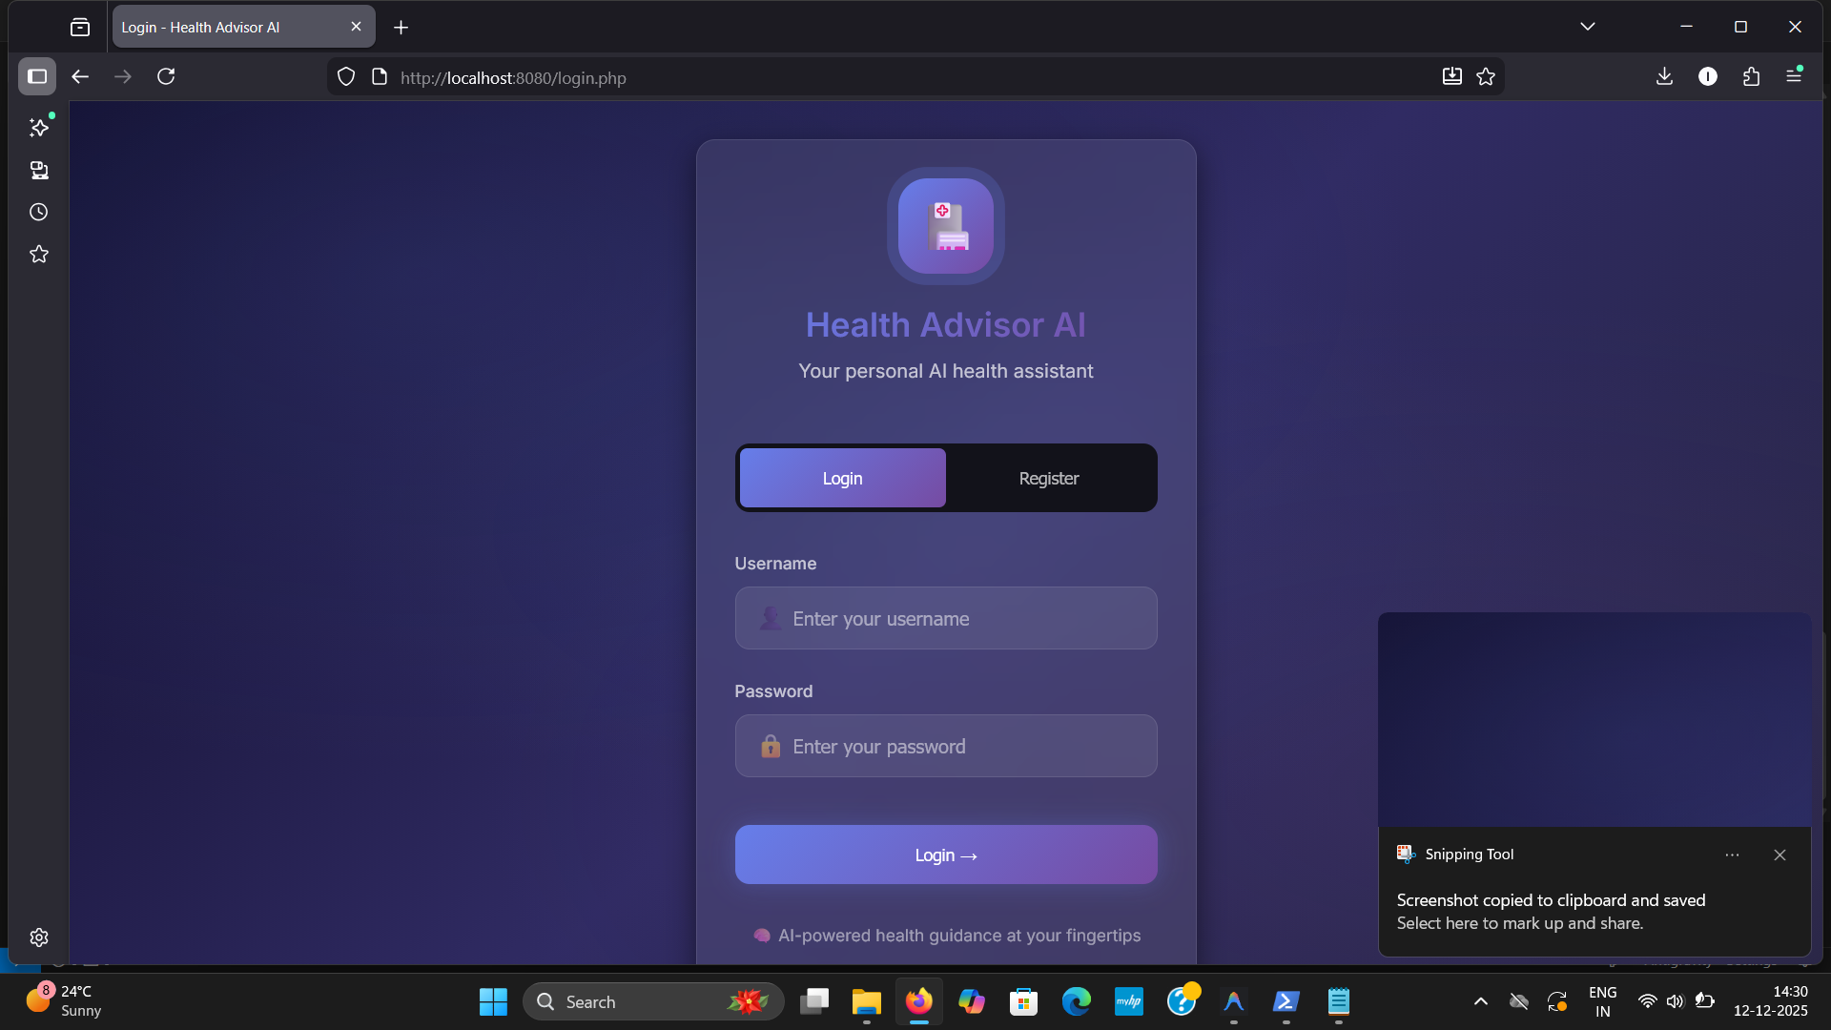Viewport: 1831px width, 1030px height.
Task: Open the extensions puzzle icon
Action: tap(1751, 76)
